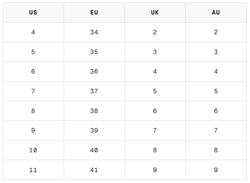Click EU size 38 cell
Screen dimensions: 250x183
click(x=94, y=111)
